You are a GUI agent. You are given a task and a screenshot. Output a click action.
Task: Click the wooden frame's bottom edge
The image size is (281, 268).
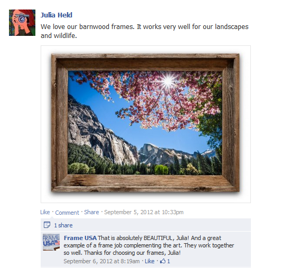[145, 183]
